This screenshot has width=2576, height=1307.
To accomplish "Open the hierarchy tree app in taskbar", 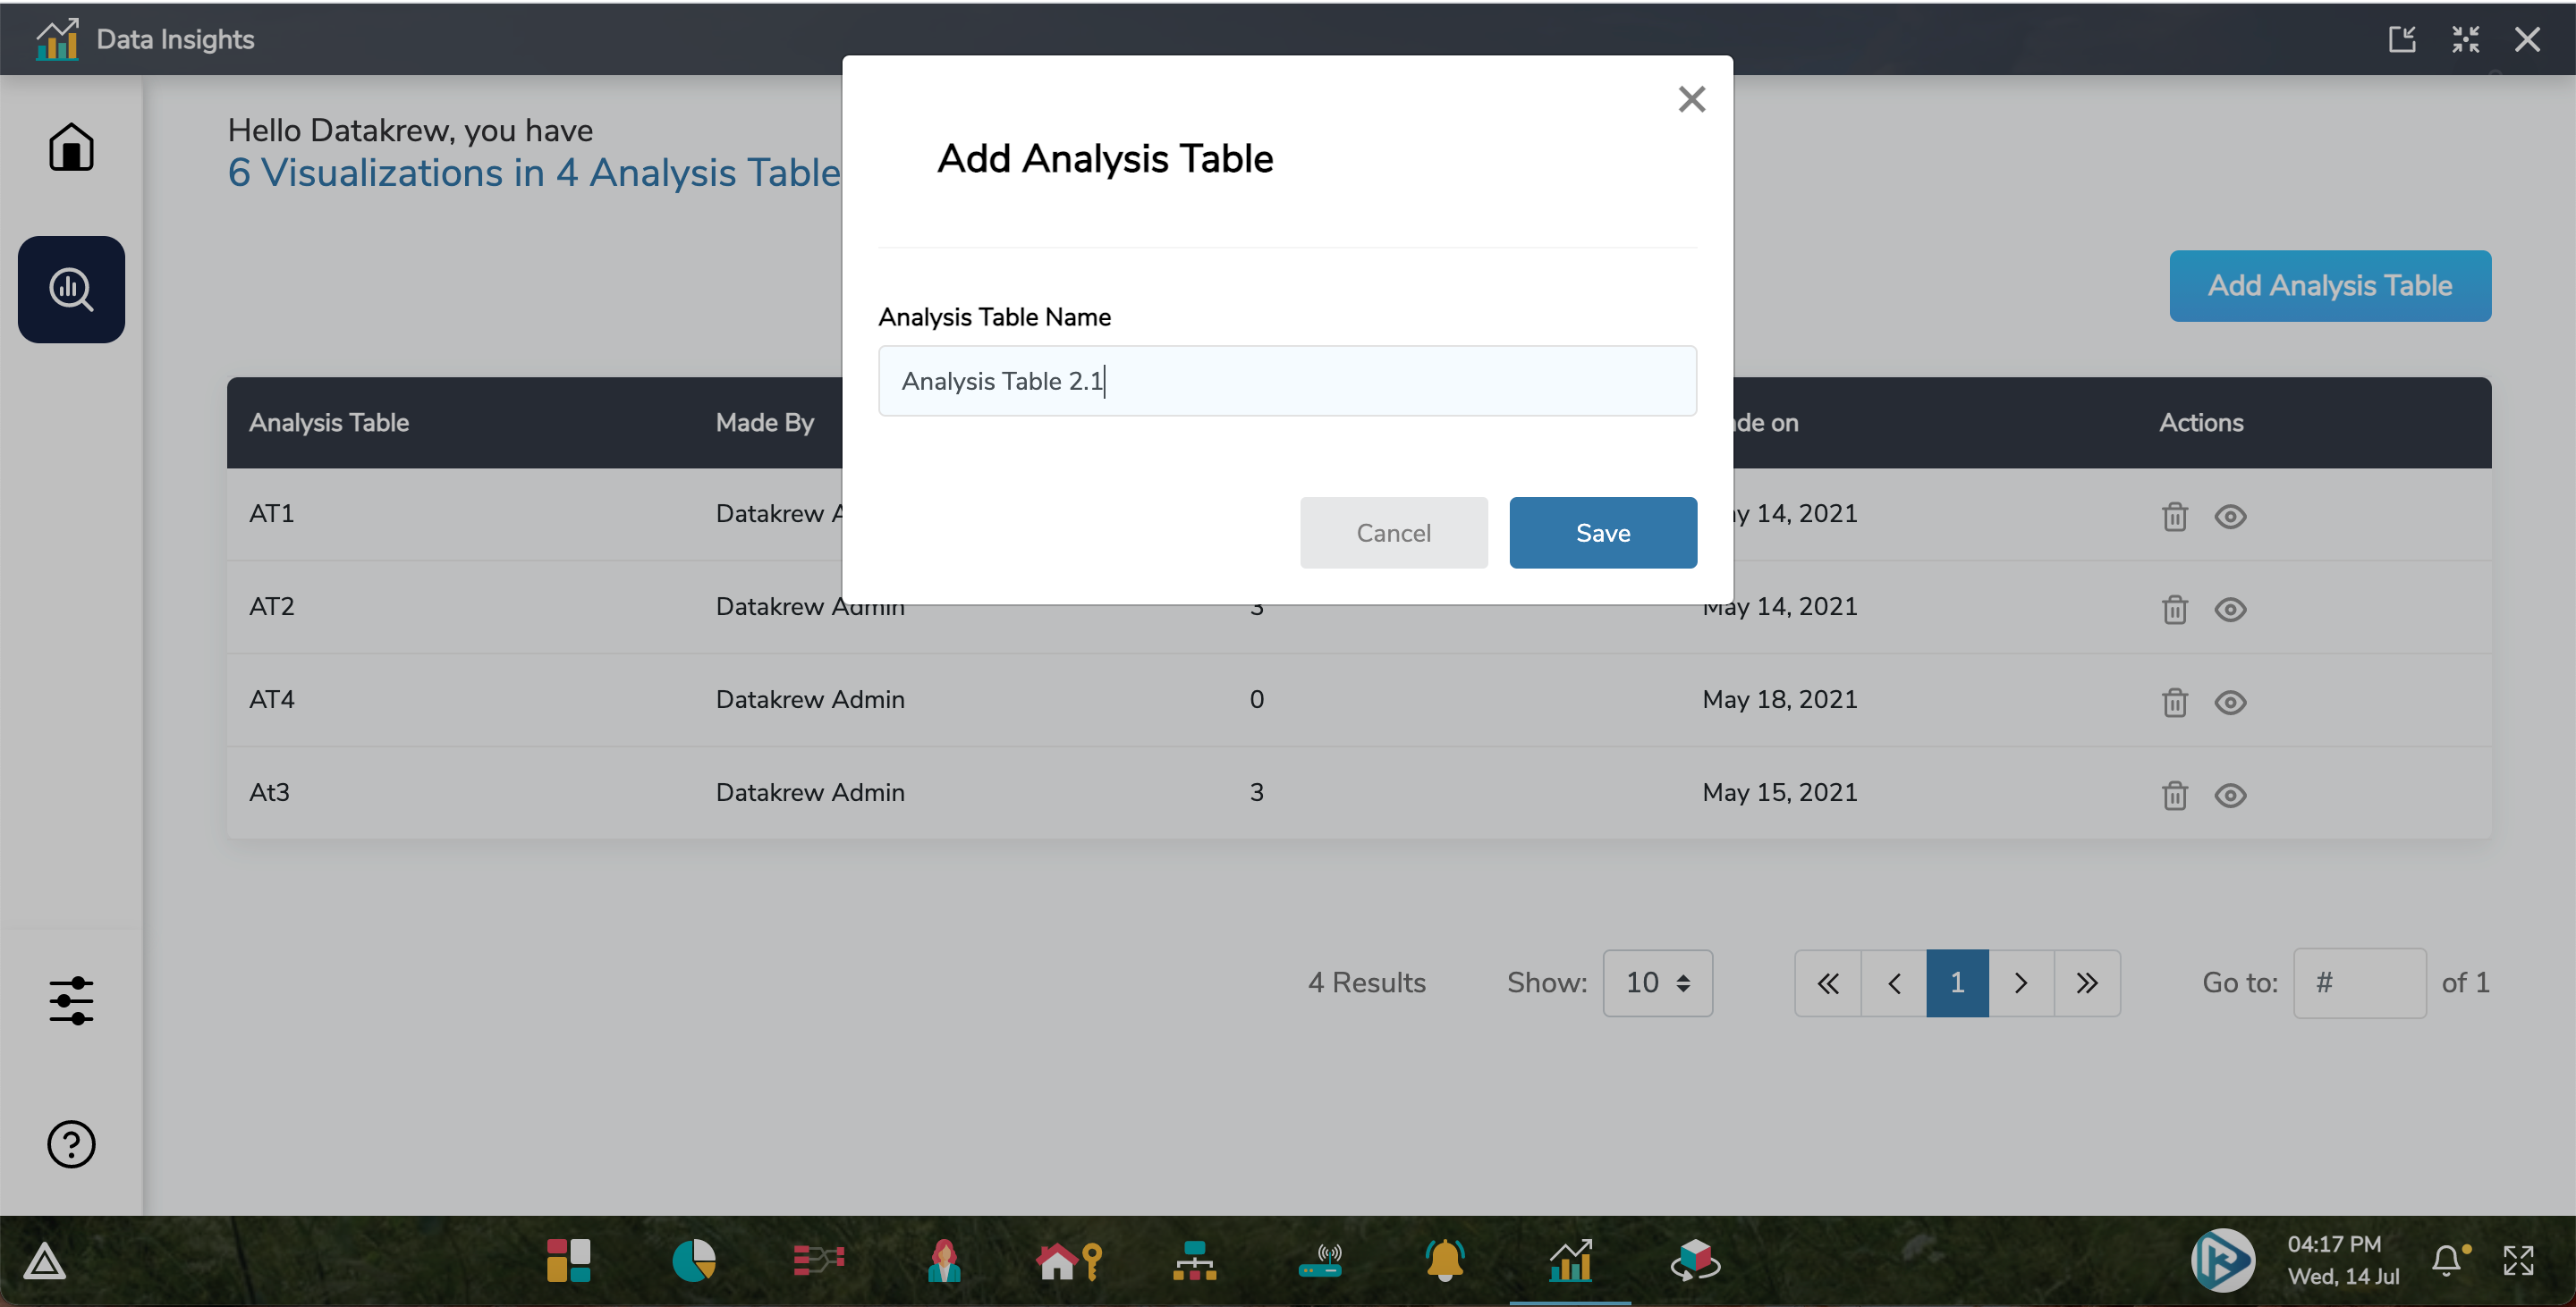I will [1194, 1260].
